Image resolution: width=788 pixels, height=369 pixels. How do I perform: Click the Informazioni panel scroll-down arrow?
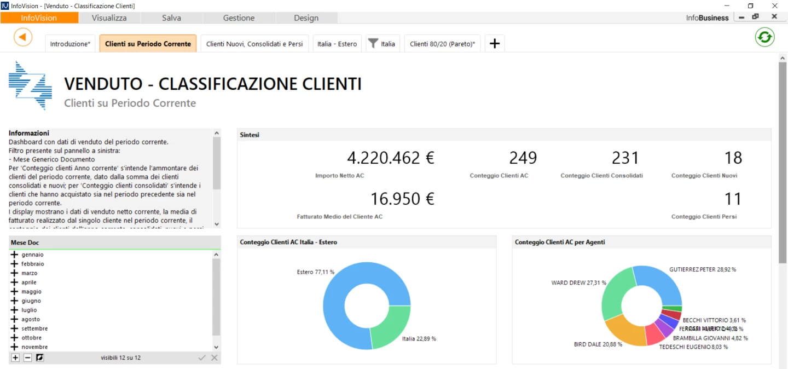click(x=217, y=223)
